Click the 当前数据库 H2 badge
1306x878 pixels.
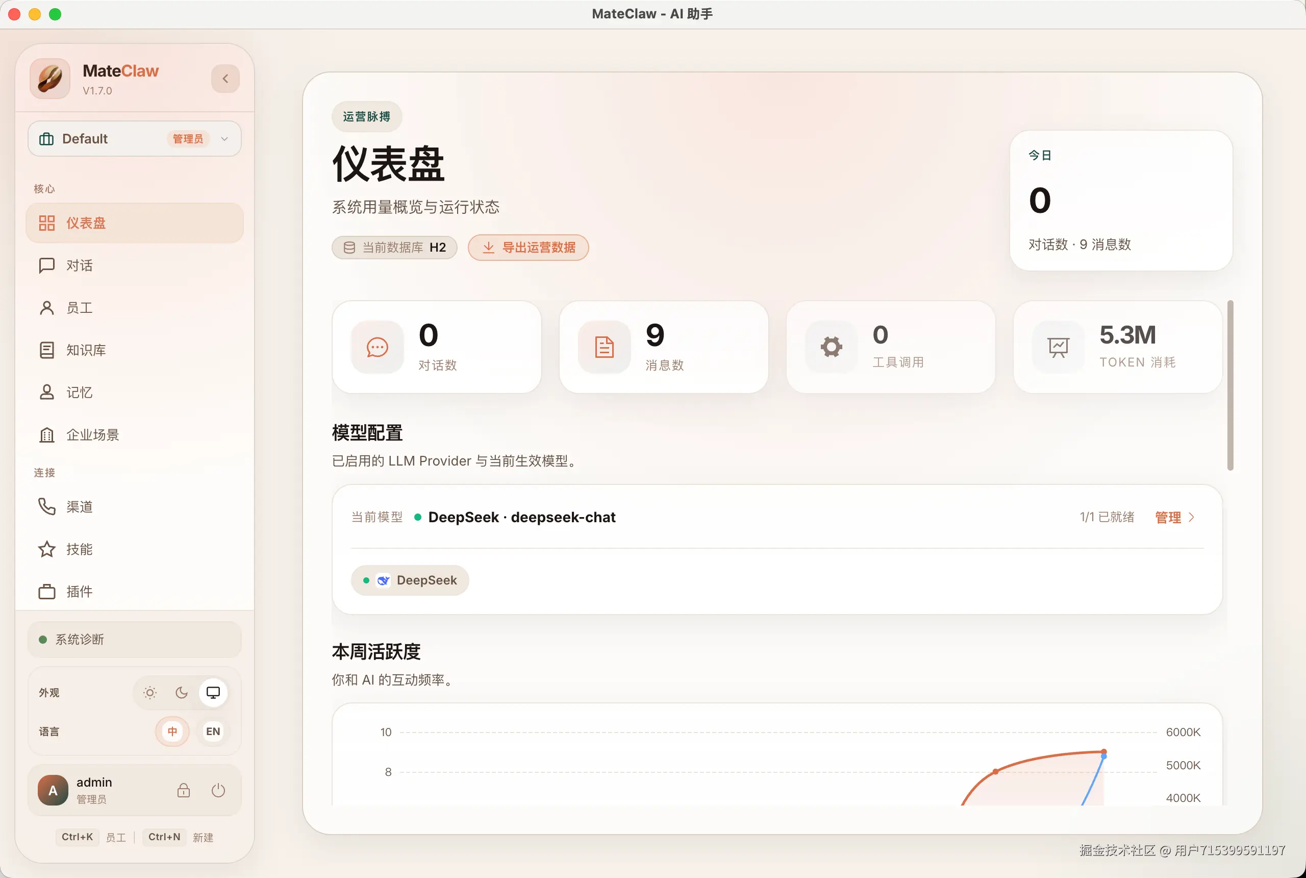tap(394, 248)
